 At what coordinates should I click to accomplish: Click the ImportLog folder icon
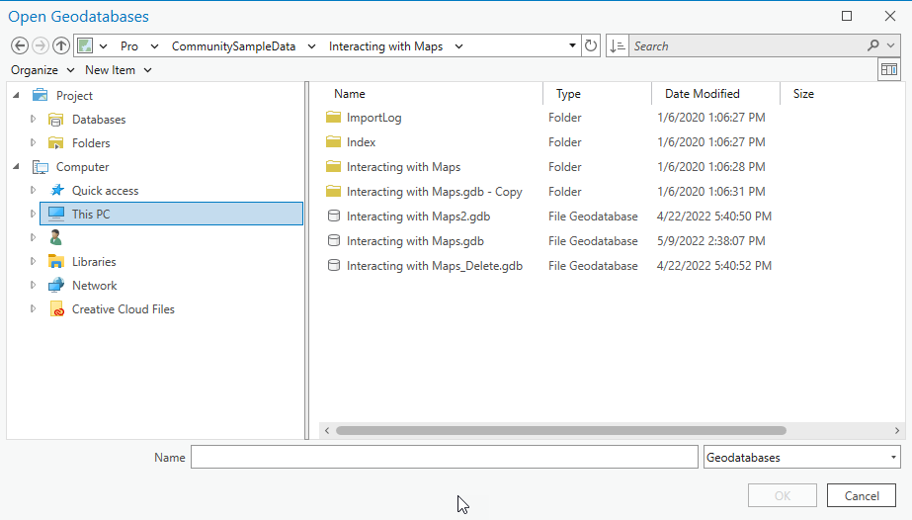(333, 117)
